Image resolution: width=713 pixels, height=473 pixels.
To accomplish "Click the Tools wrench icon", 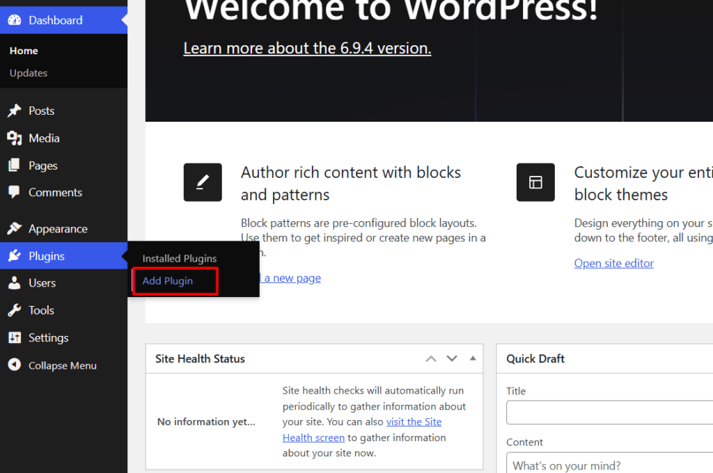I will tap(15, 310).
